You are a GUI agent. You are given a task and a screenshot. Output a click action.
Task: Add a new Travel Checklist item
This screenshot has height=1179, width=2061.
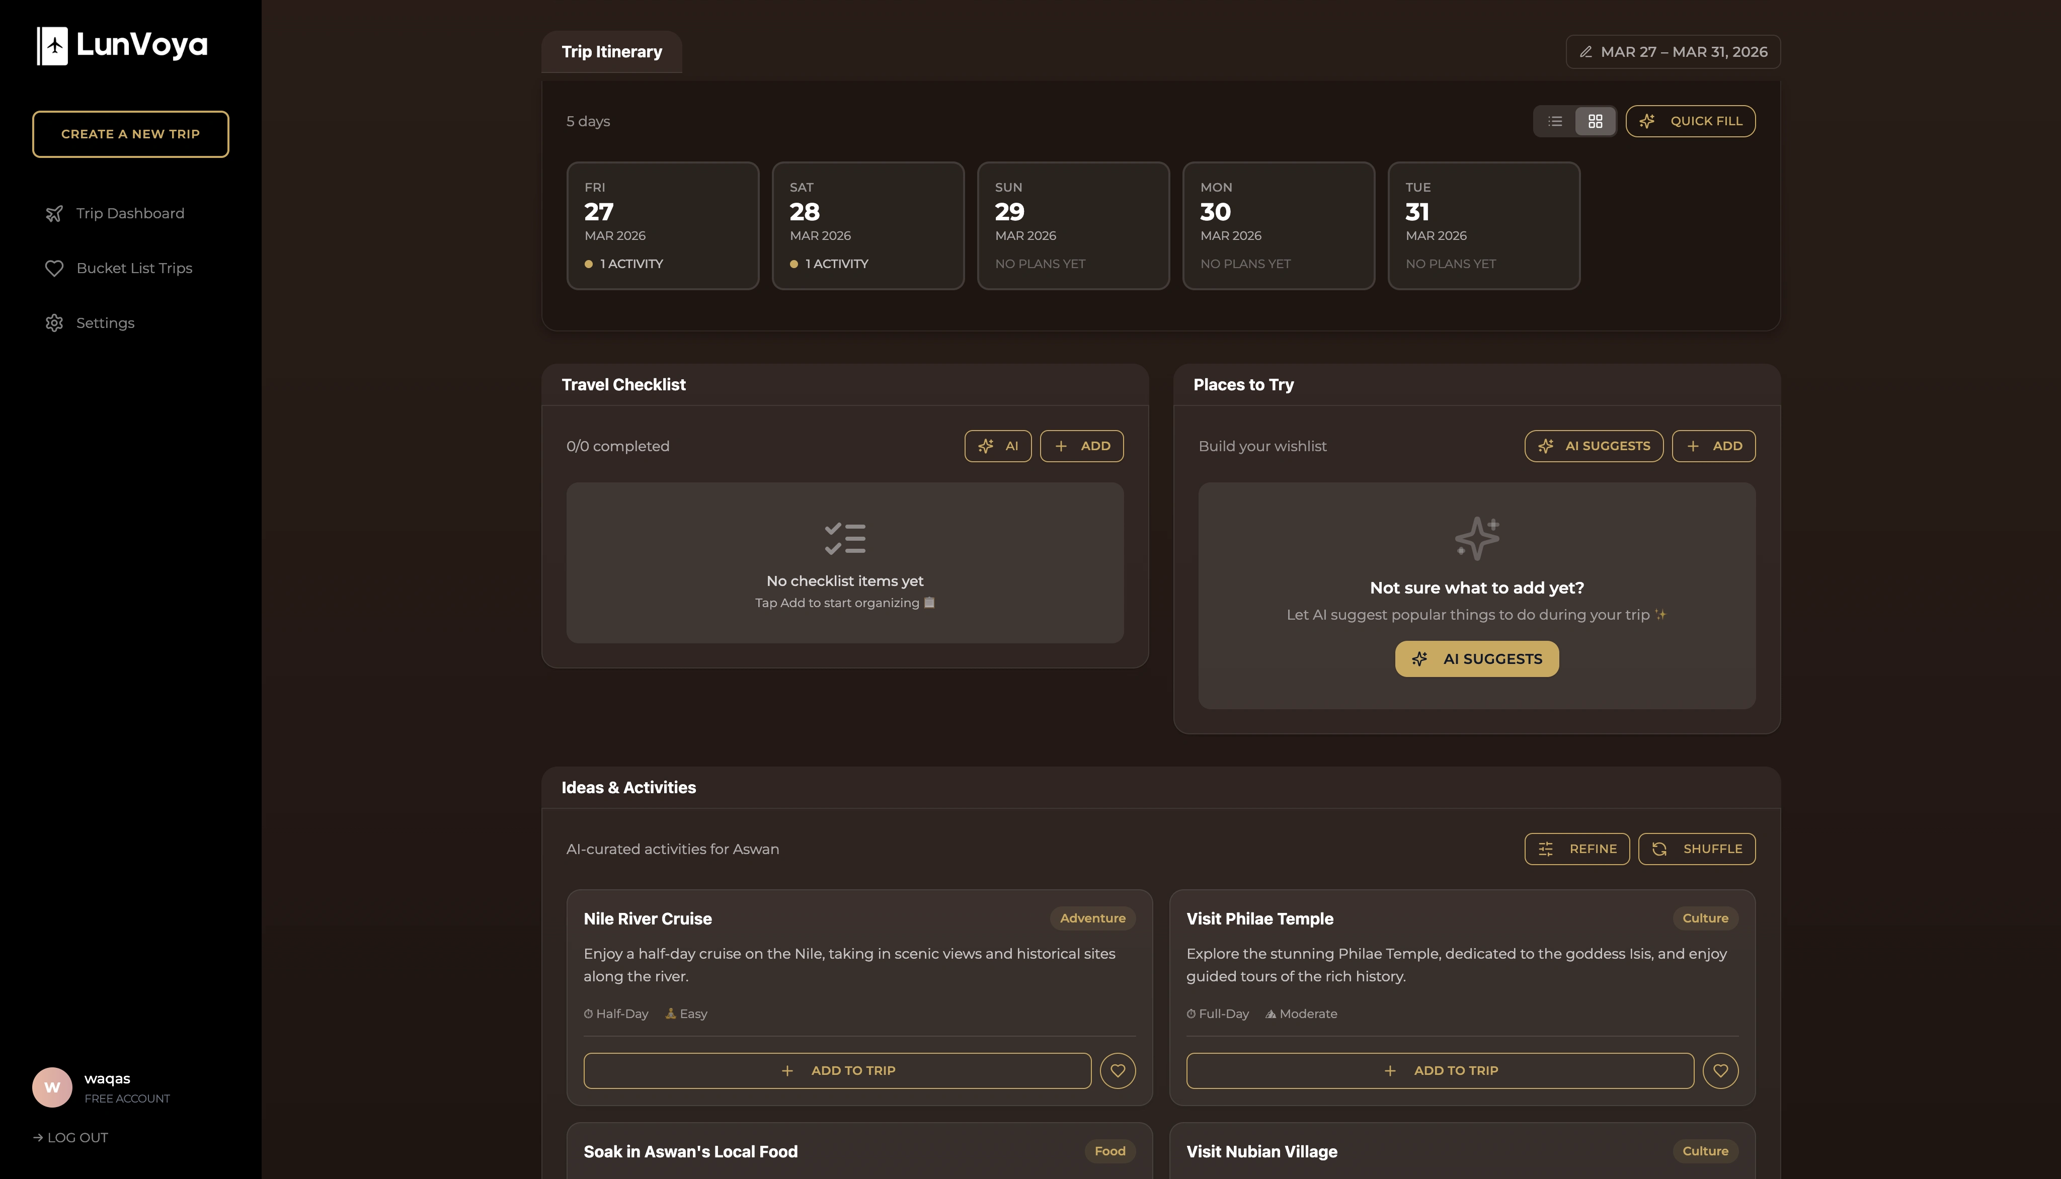point(1081,446)
